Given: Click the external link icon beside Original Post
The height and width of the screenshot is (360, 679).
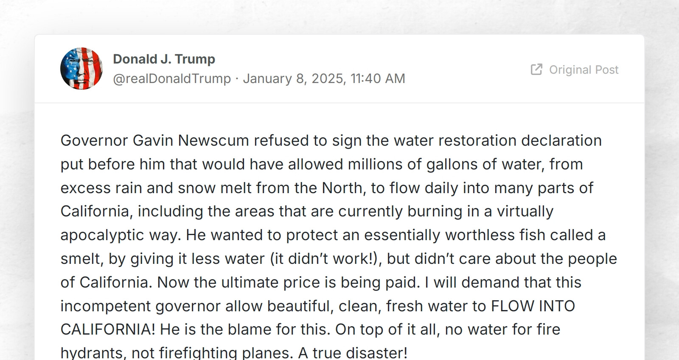Looking at the screenshot, I should 536,69.
